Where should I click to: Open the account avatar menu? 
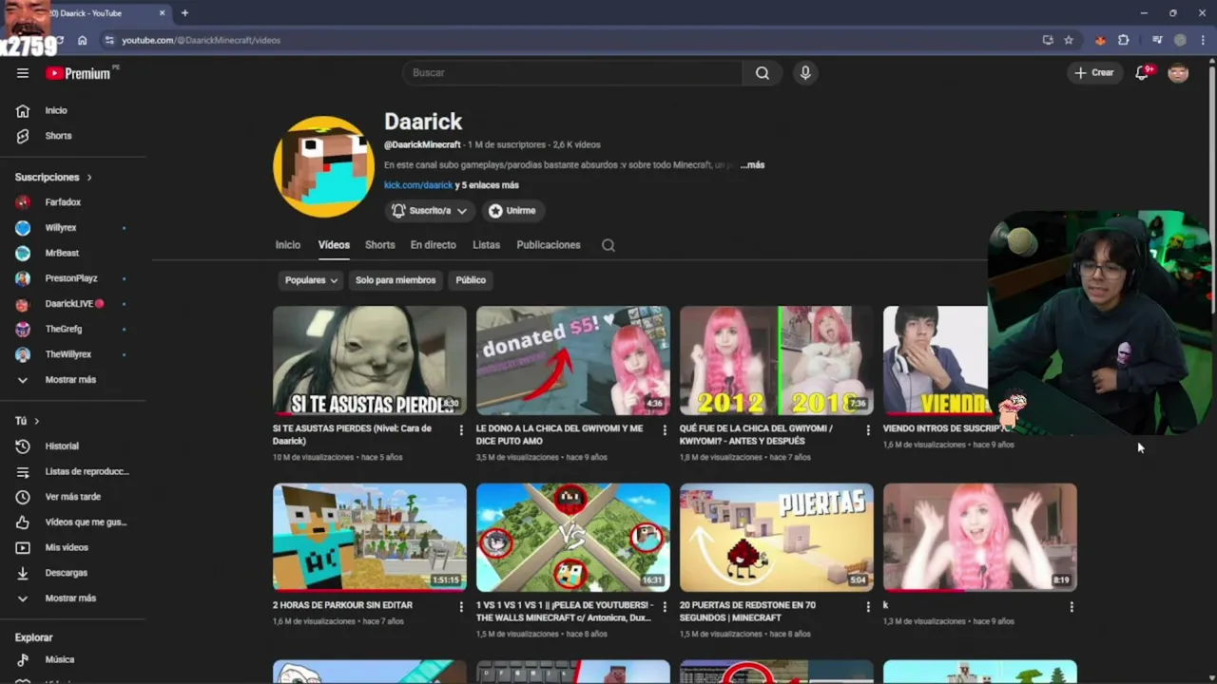tap(1178, 73)
